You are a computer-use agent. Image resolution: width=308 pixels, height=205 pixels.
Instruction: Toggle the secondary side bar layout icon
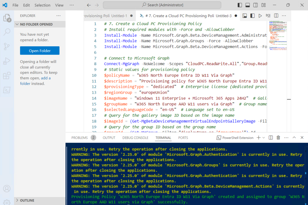click(255, 5)
